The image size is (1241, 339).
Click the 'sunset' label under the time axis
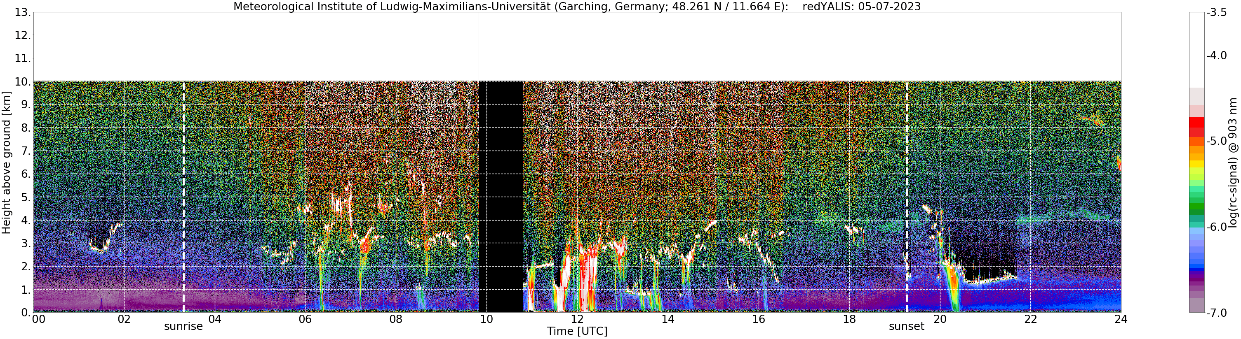click(x=906, y=327)
